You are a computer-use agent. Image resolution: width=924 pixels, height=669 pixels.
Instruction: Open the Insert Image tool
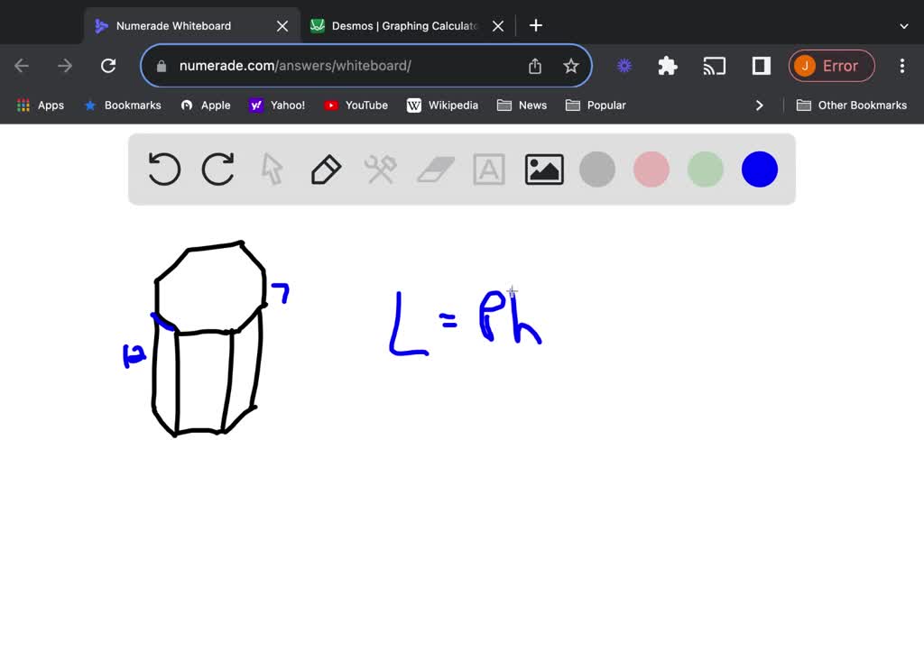coord(543,169)
